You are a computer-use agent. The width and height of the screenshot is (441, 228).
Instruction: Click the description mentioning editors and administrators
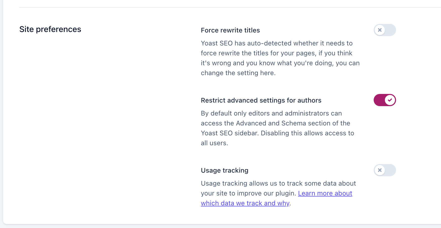277,128
